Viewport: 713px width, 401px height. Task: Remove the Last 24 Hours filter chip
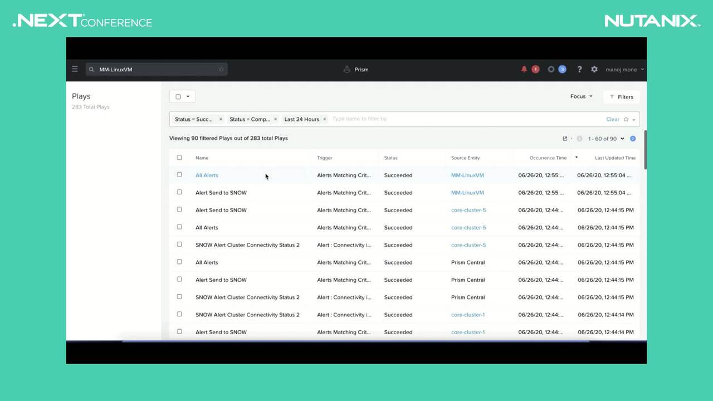(x=325, y=119)
